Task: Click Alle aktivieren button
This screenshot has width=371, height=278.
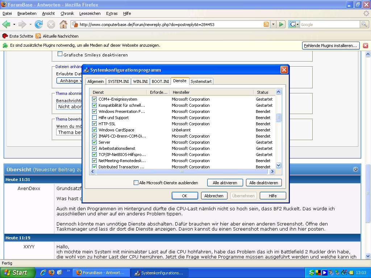Action: (x=225, y=183)
